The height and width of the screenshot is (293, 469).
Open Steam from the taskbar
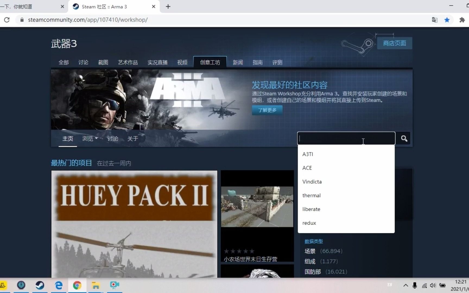coord(40,285)
